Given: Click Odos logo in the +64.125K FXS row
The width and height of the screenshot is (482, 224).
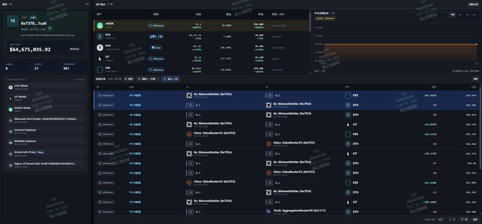Looking at the screenshot, I should click(189, 134).
